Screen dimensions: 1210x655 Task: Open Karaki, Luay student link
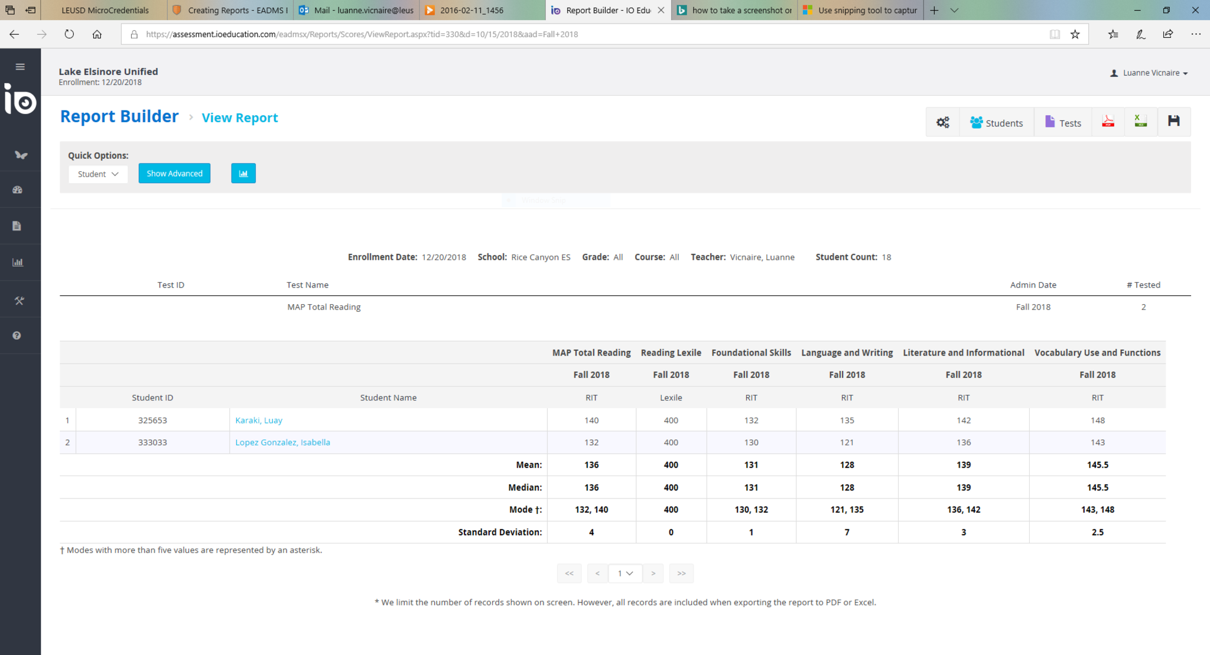(259, 421)
